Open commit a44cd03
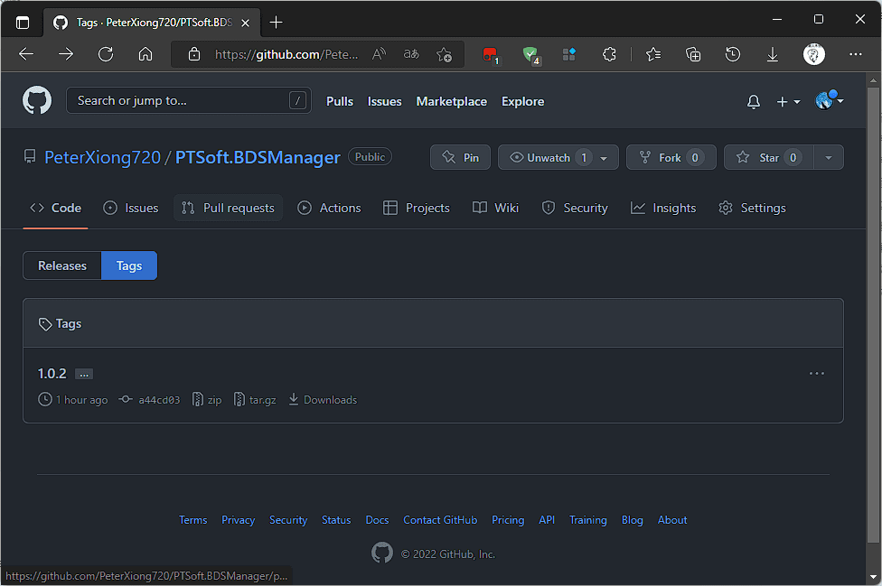Image resolution: width=882 pixels, height=586 pixels. coord(150,399)
